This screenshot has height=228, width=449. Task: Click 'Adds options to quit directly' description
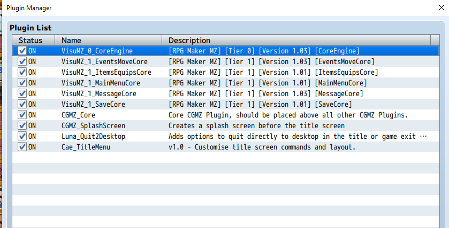(x=298, y=137)
